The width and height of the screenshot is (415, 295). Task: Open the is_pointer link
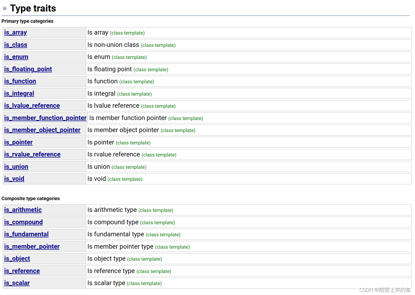[x=18, y=142]
